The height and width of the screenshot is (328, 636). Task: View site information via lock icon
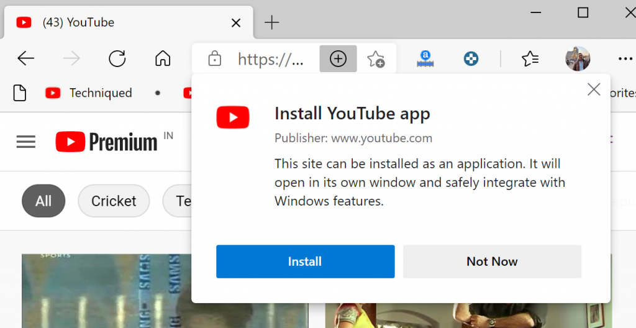(x=214, y=59)
